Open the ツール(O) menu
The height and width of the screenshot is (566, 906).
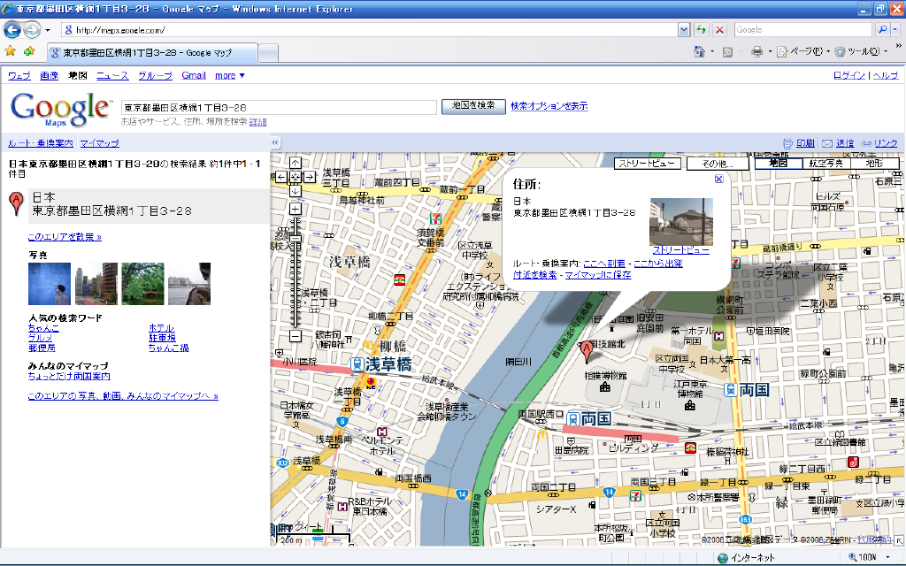tap(861, 51)
